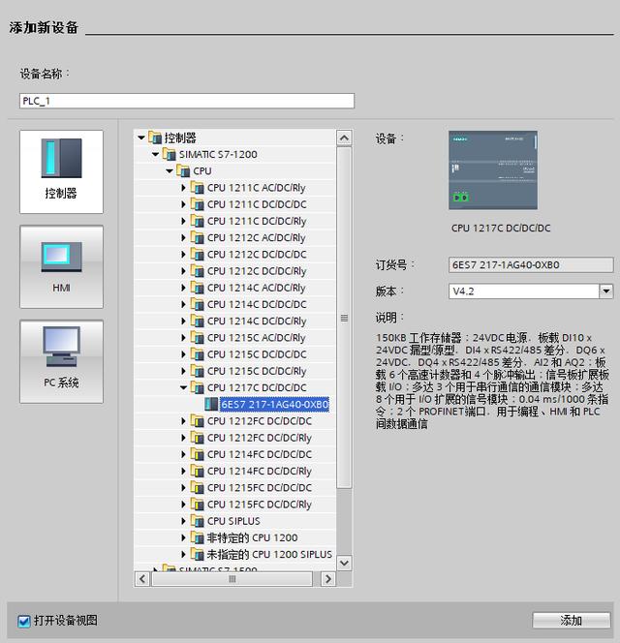This screenshot has width=620, height=643.
Task: Collapse the CPU folder node
Action: (x=170, y=171)
